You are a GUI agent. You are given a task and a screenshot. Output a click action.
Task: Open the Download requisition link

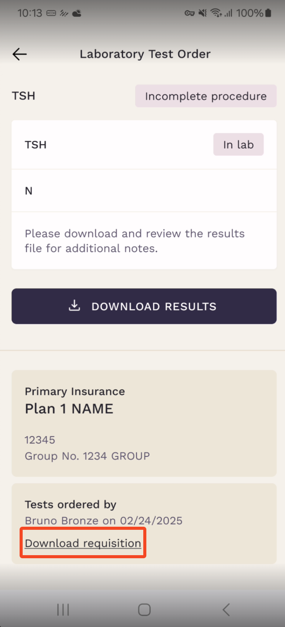(x=83, y=543)
